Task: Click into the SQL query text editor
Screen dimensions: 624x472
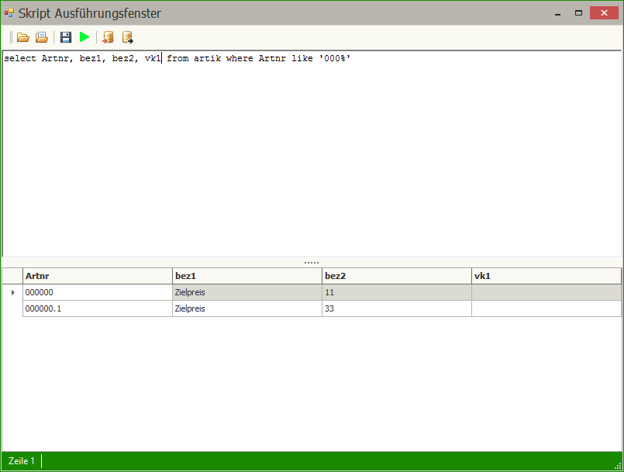Action: click(310, 155)
